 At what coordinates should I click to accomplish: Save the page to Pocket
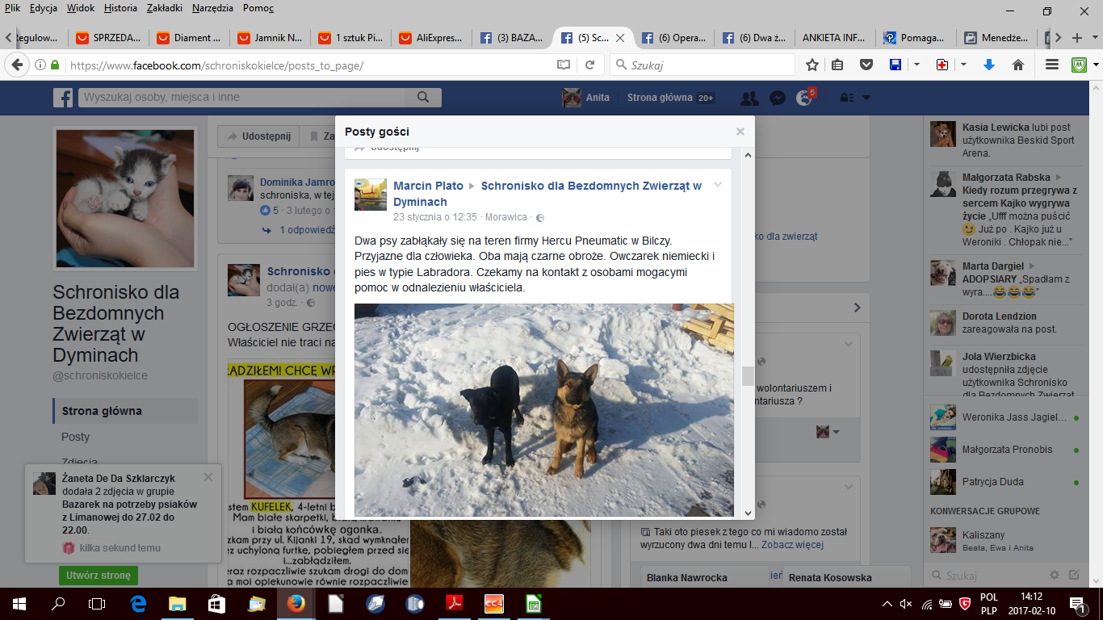866,65
